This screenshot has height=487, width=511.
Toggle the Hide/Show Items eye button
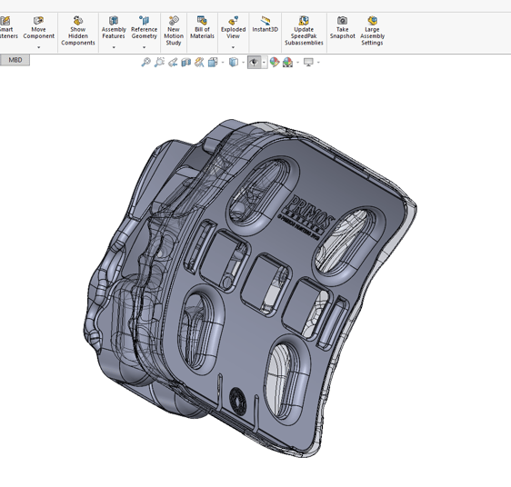tap(255, 62)
